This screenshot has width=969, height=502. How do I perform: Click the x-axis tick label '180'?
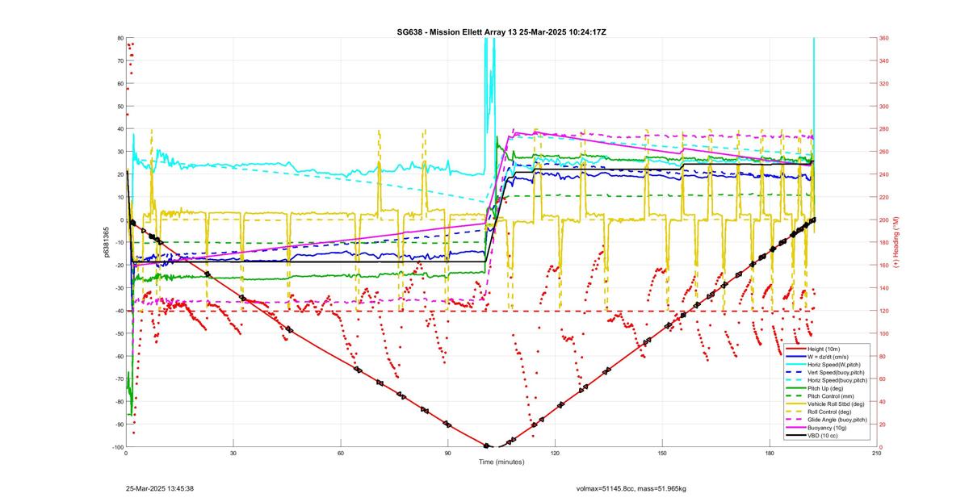tap(770, 453)
